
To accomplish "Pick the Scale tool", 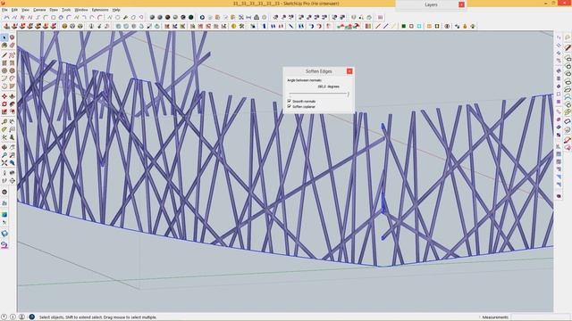I will pyautogui.click(x=4, y=111).
